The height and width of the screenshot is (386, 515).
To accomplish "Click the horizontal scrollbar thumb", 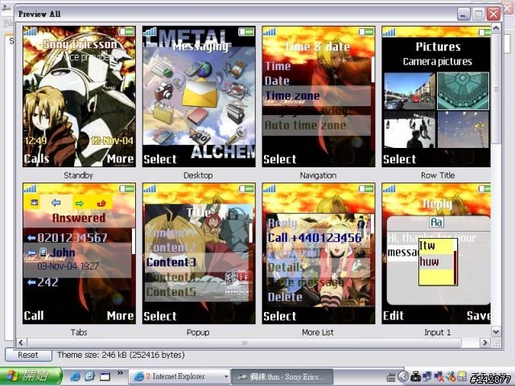I will click(x=245, y=343).
